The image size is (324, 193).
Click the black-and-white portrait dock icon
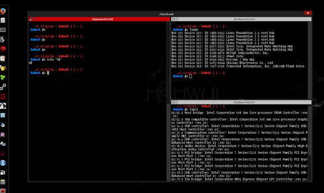coord(3,106)
